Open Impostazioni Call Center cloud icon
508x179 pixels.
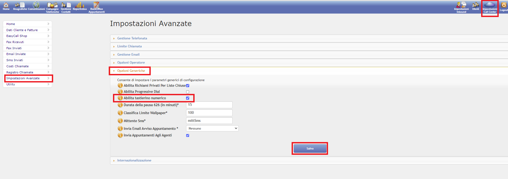point(490,5)
